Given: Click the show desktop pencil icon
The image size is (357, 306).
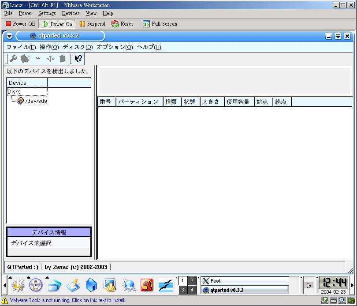Looking at the screenshot, I should click(x=73, y=285).
